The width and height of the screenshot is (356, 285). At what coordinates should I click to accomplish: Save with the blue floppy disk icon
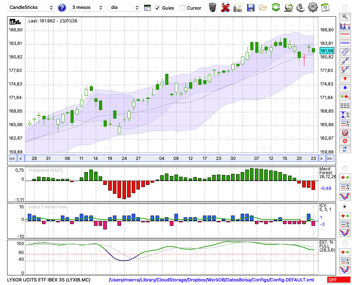(251, 7)
